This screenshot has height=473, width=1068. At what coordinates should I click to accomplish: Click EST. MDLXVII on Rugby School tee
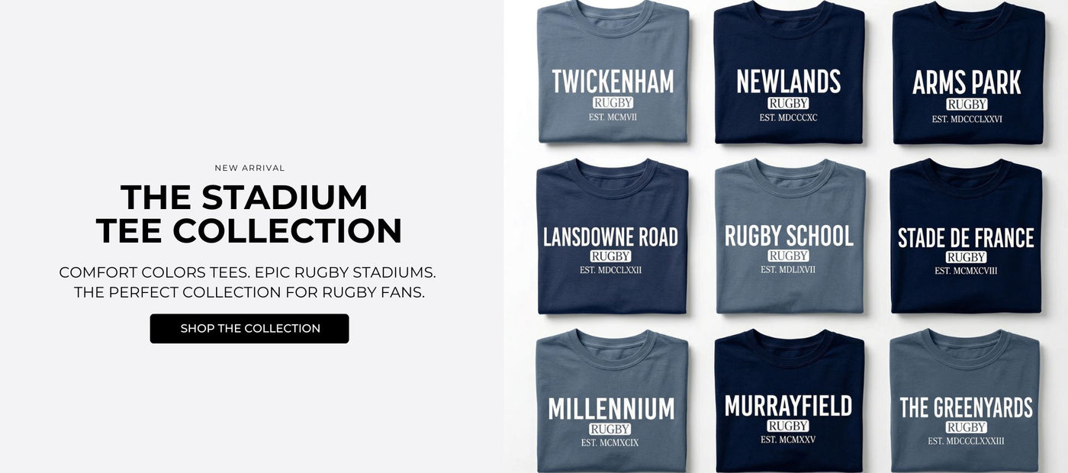tap(788, 270)
